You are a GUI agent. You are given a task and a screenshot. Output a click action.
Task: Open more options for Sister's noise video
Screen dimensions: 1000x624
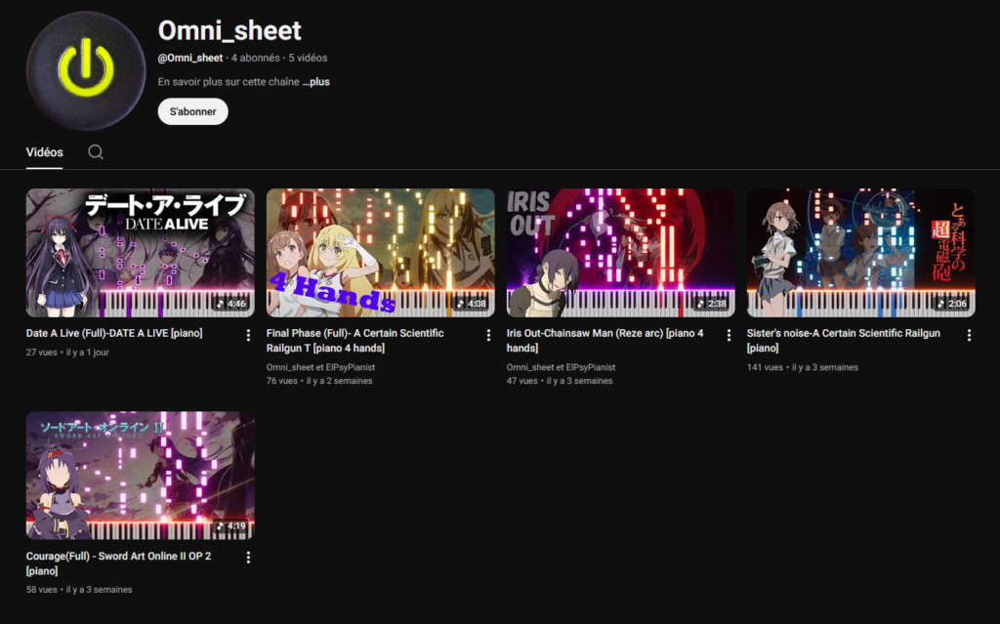(x=969, y=335)
